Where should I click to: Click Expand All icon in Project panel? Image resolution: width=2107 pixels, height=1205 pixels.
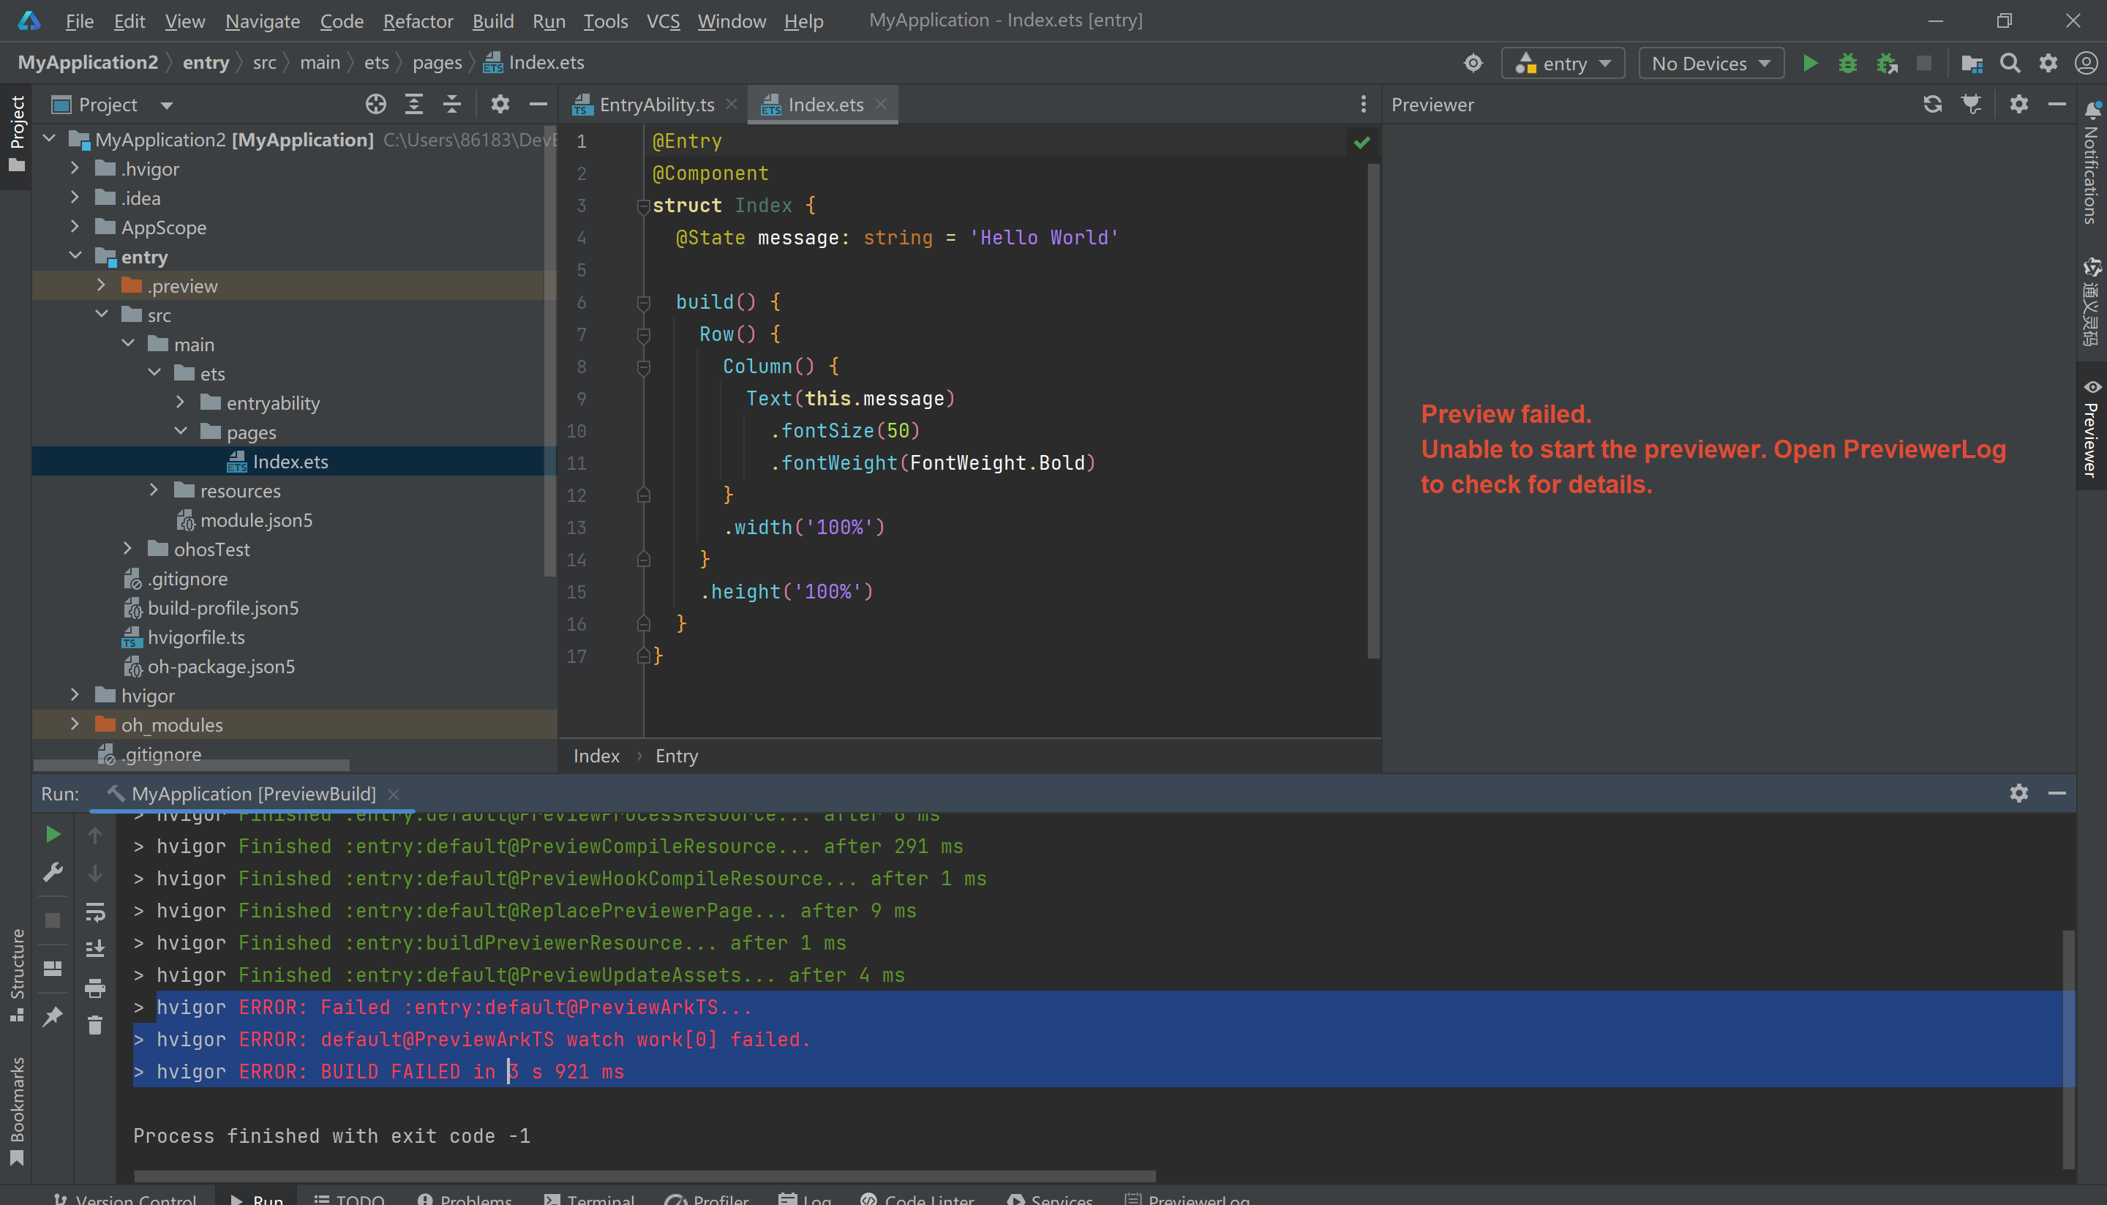(414, 105)
